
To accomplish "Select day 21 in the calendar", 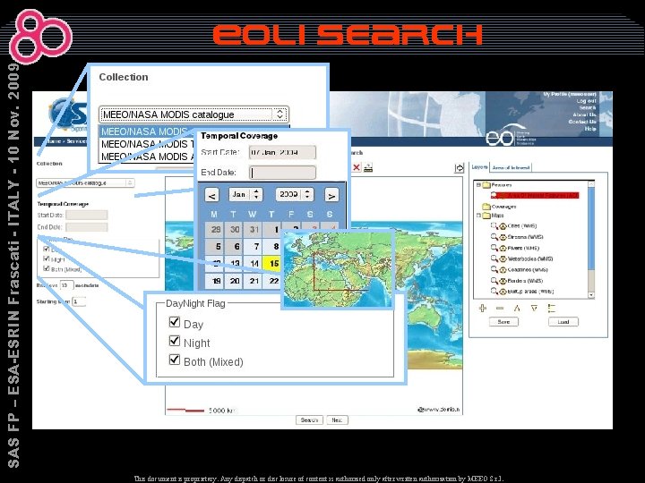I will pos(254,281).
